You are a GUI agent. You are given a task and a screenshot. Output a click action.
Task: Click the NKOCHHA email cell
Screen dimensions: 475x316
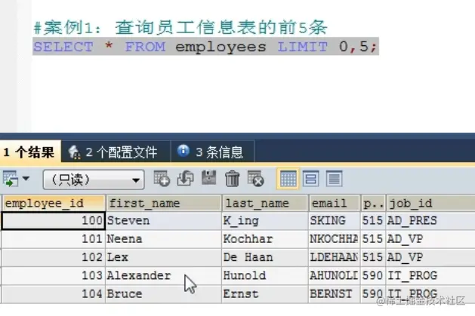click(x=335, y=239)
